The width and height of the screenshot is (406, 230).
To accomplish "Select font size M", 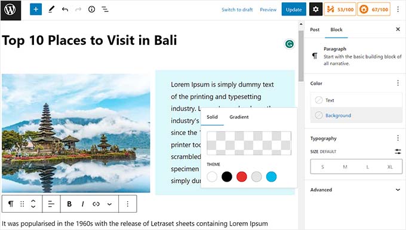I will 345,167.
